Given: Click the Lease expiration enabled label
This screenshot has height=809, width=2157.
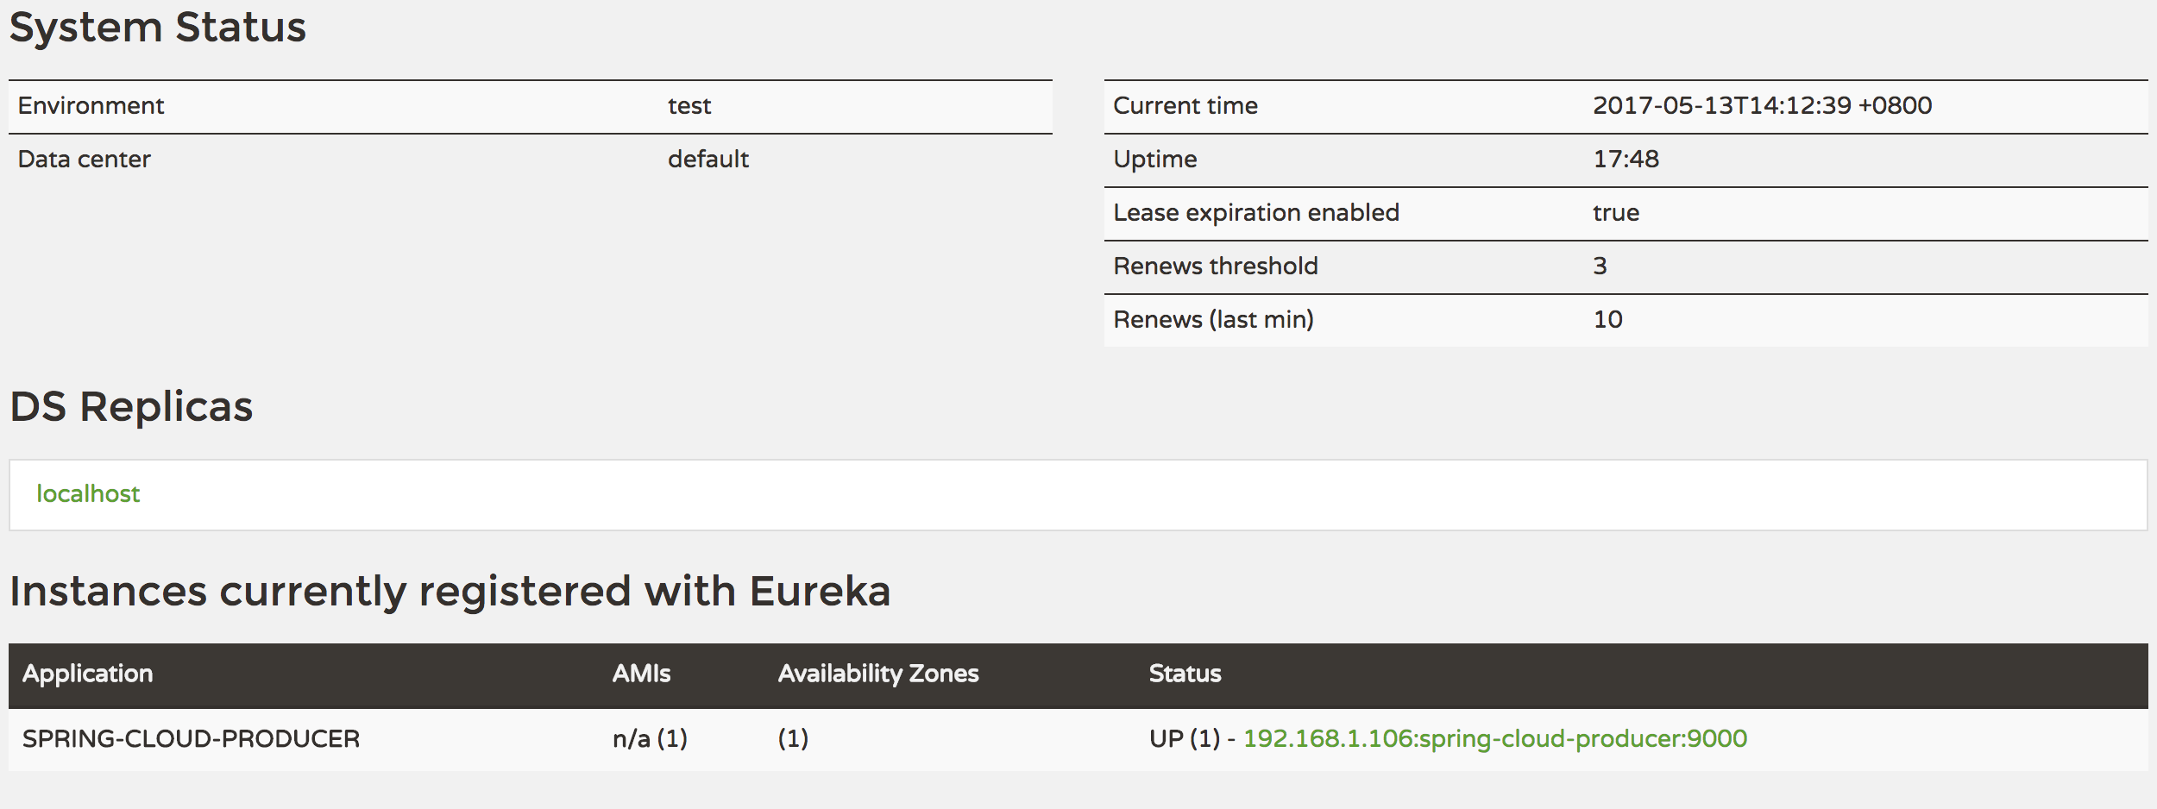Looking at the screenshot, I should tap(1255, 213).
